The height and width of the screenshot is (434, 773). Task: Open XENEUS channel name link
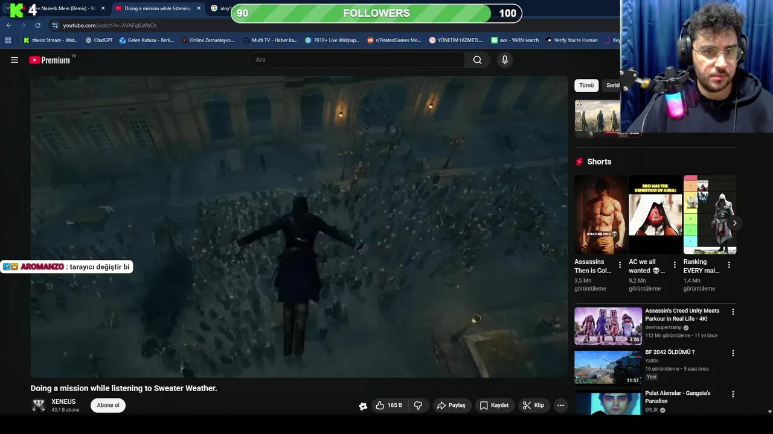[x=63, y=401]
